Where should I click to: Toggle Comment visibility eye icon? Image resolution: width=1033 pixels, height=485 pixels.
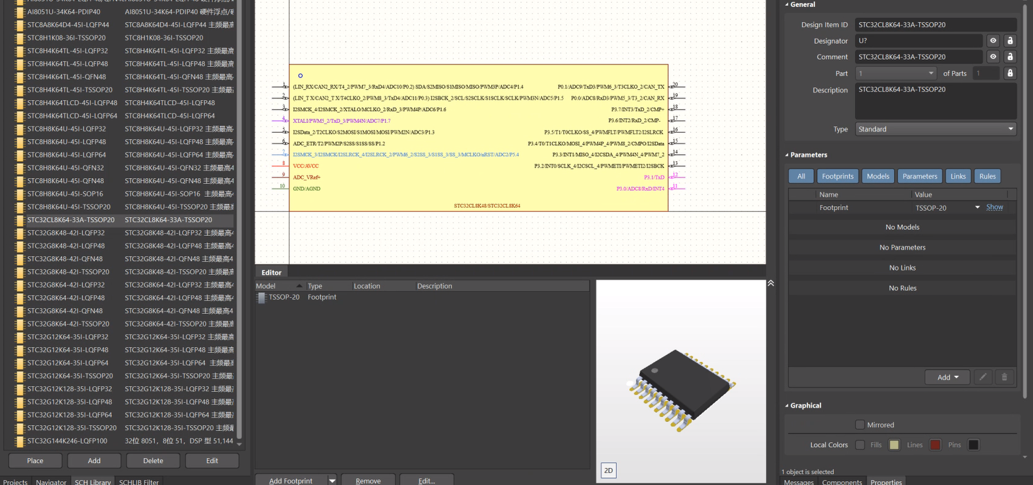pyautogui.click(x=993, y=57)
